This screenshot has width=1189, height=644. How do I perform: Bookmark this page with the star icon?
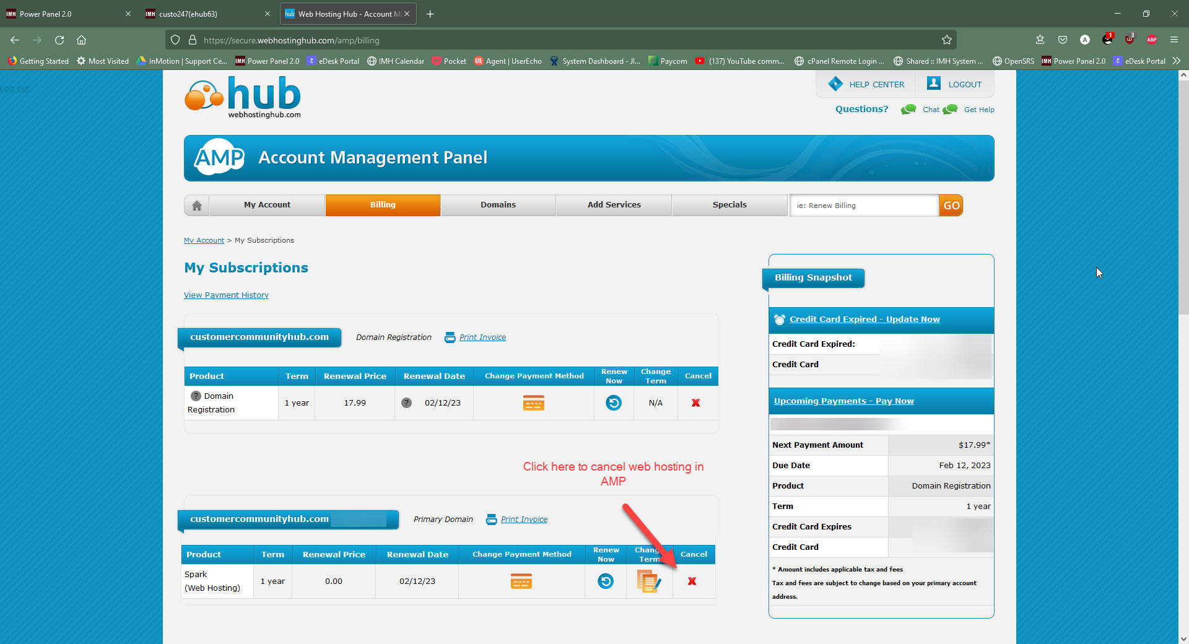(946, 40)
